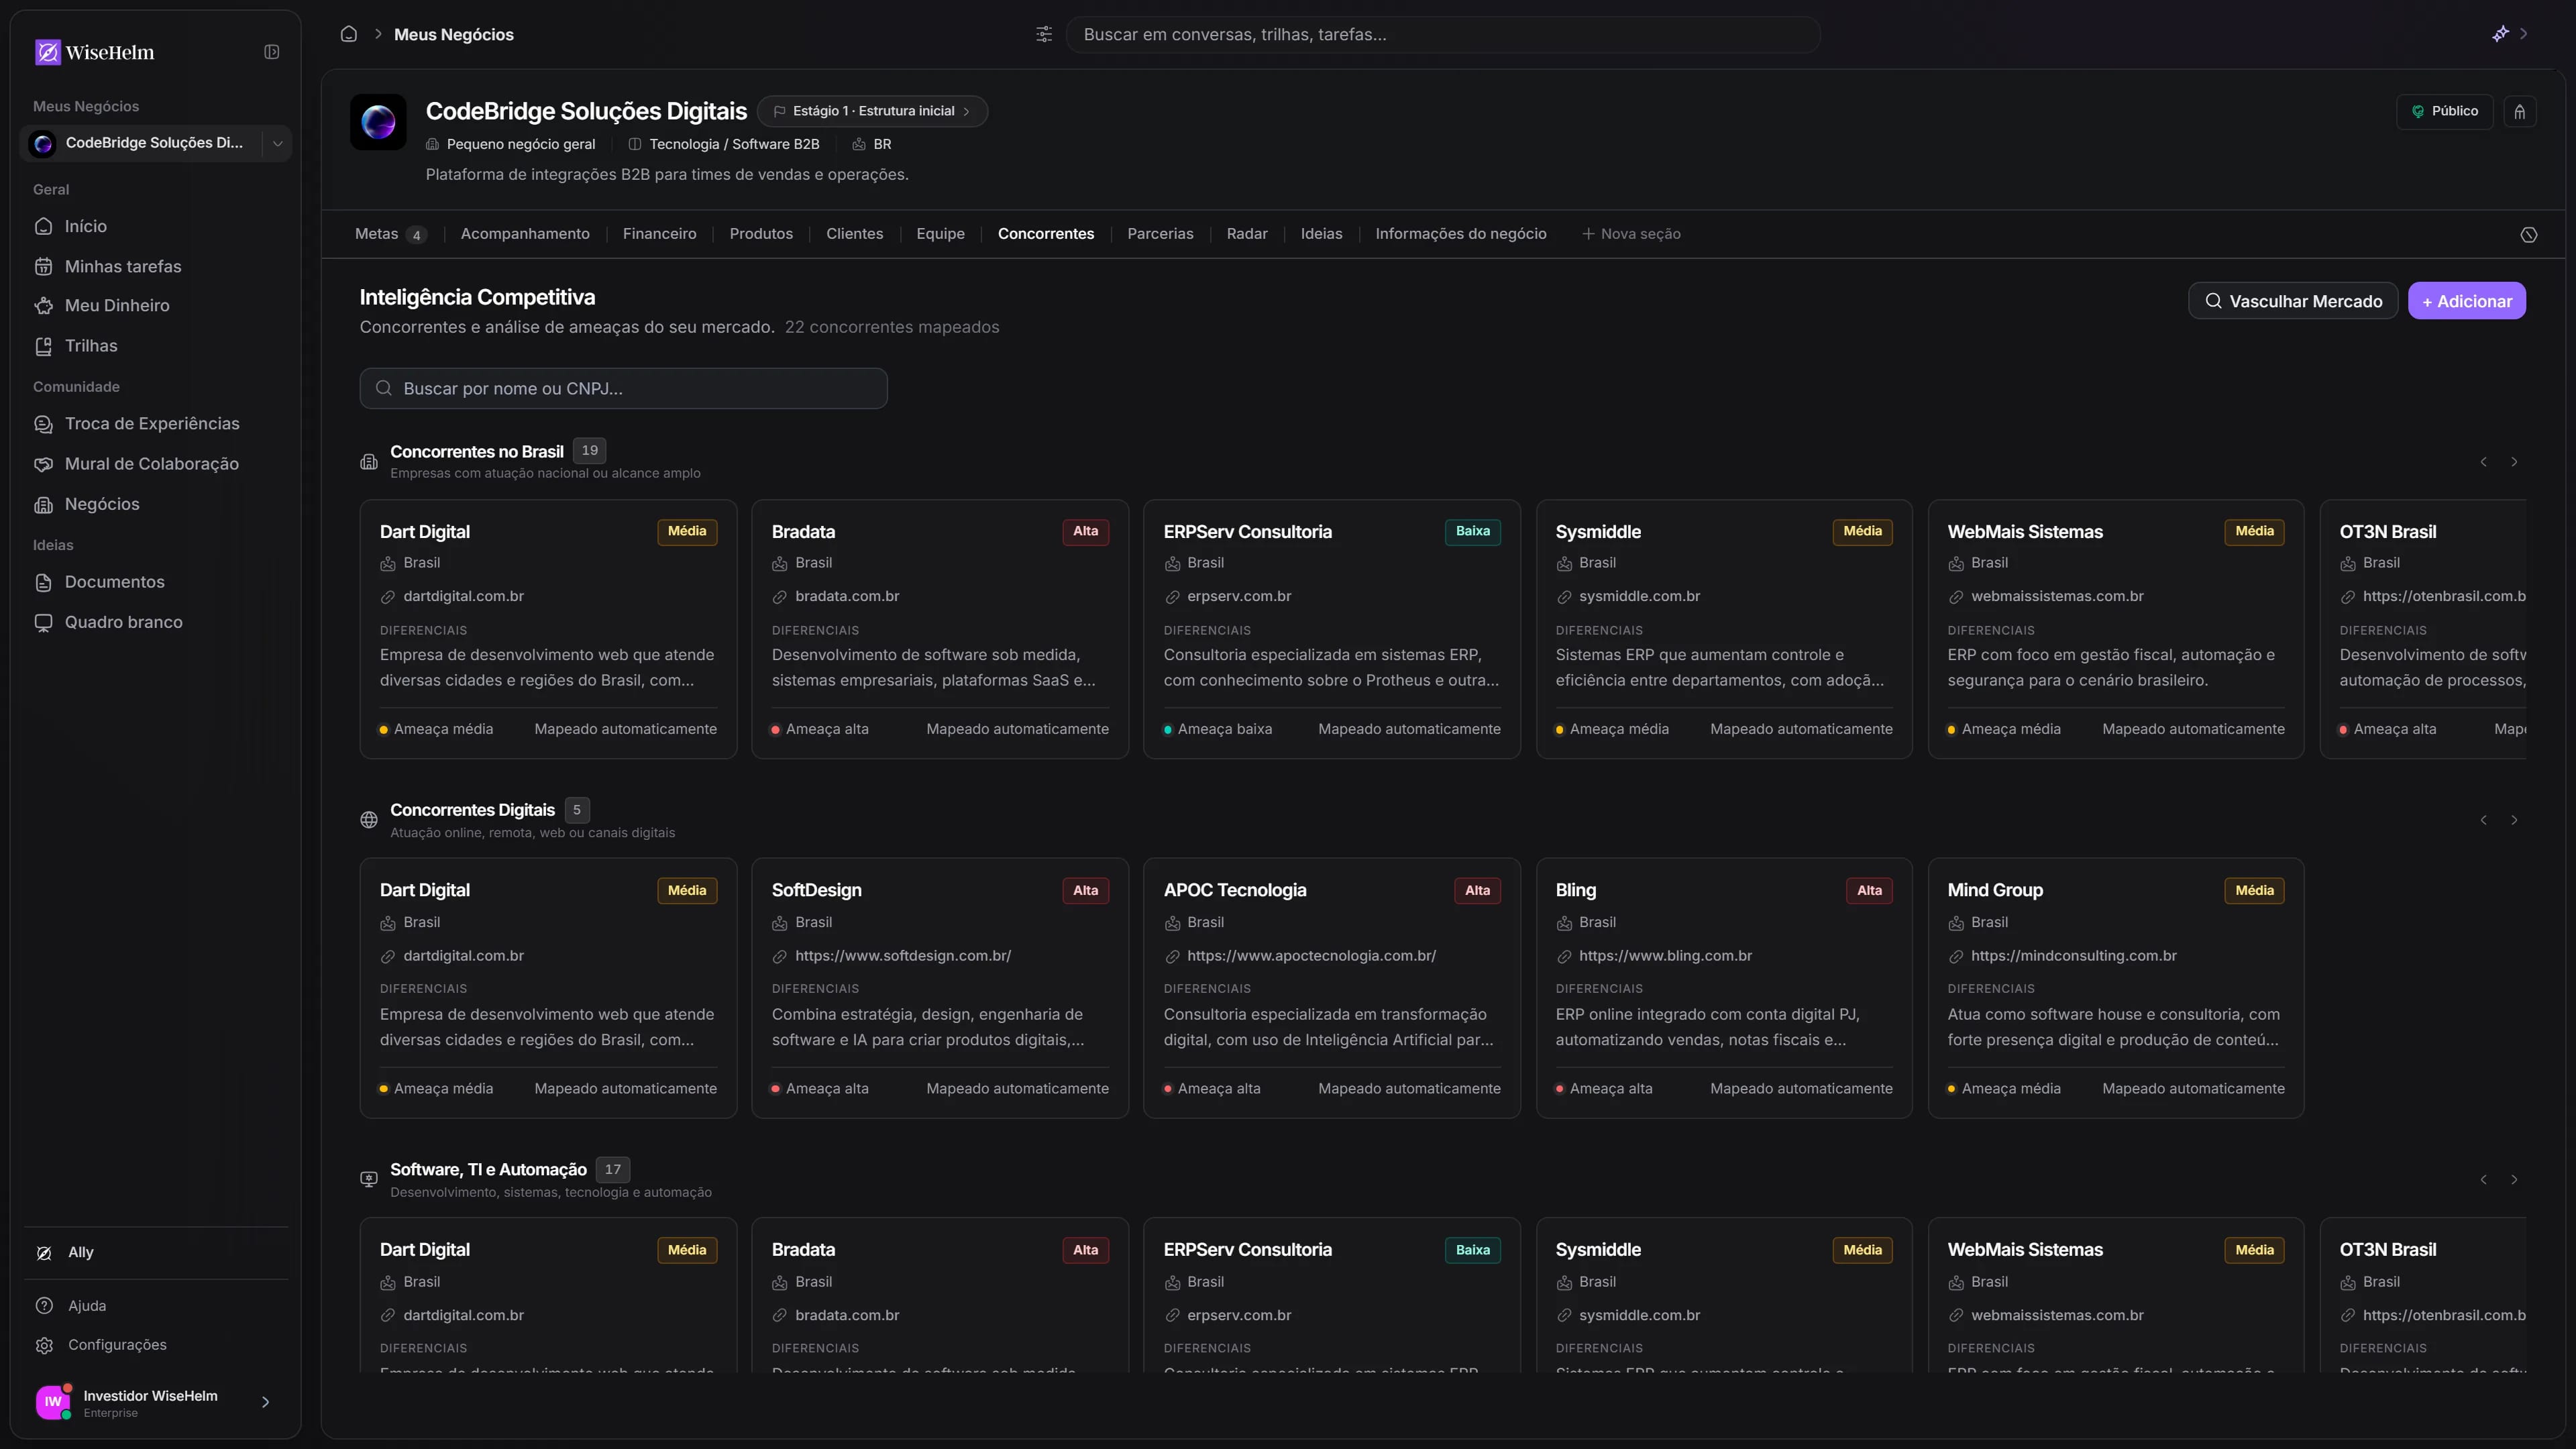Switch to the Acompanhamento tab

(525, 234)
